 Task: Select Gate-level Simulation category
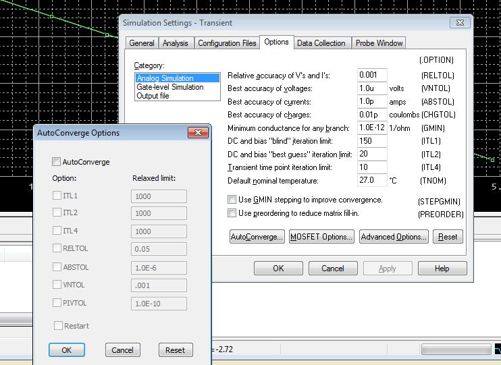(178, 87)
